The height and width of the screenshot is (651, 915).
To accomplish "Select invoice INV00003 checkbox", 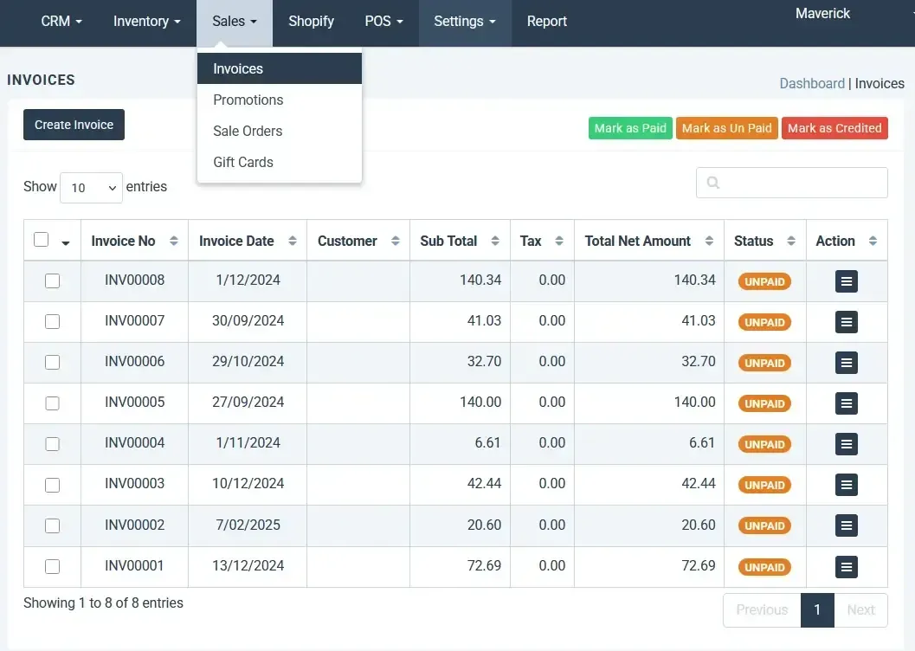I will click(x=53, y=485).
